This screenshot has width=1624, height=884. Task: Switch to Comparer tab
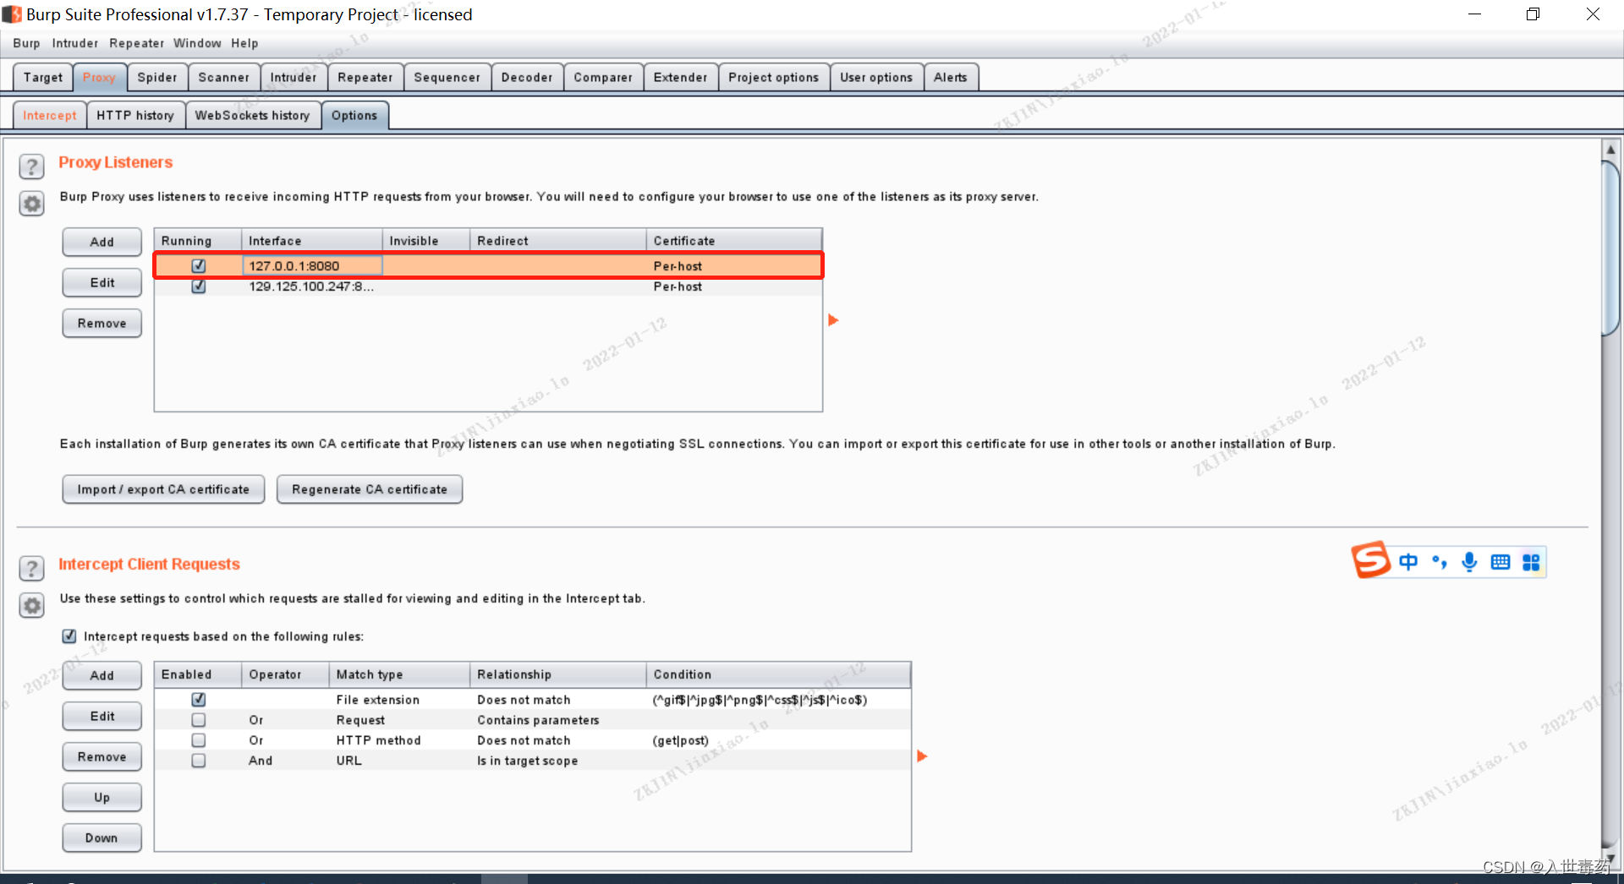(603, 77)
